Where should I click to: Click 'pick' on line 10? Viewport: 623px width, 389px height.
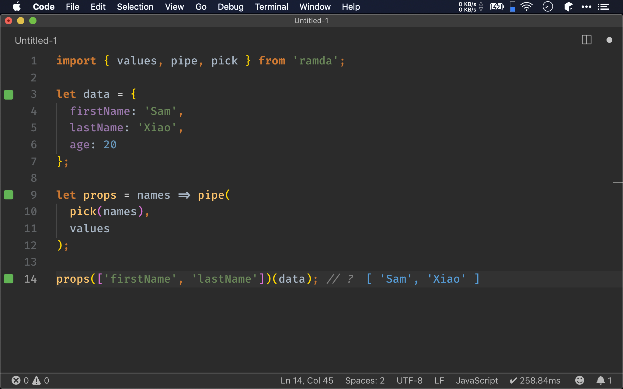point(83,212)
